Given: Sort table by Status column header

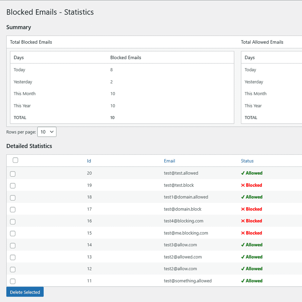Looking at the screenshot, I should 247,161.
